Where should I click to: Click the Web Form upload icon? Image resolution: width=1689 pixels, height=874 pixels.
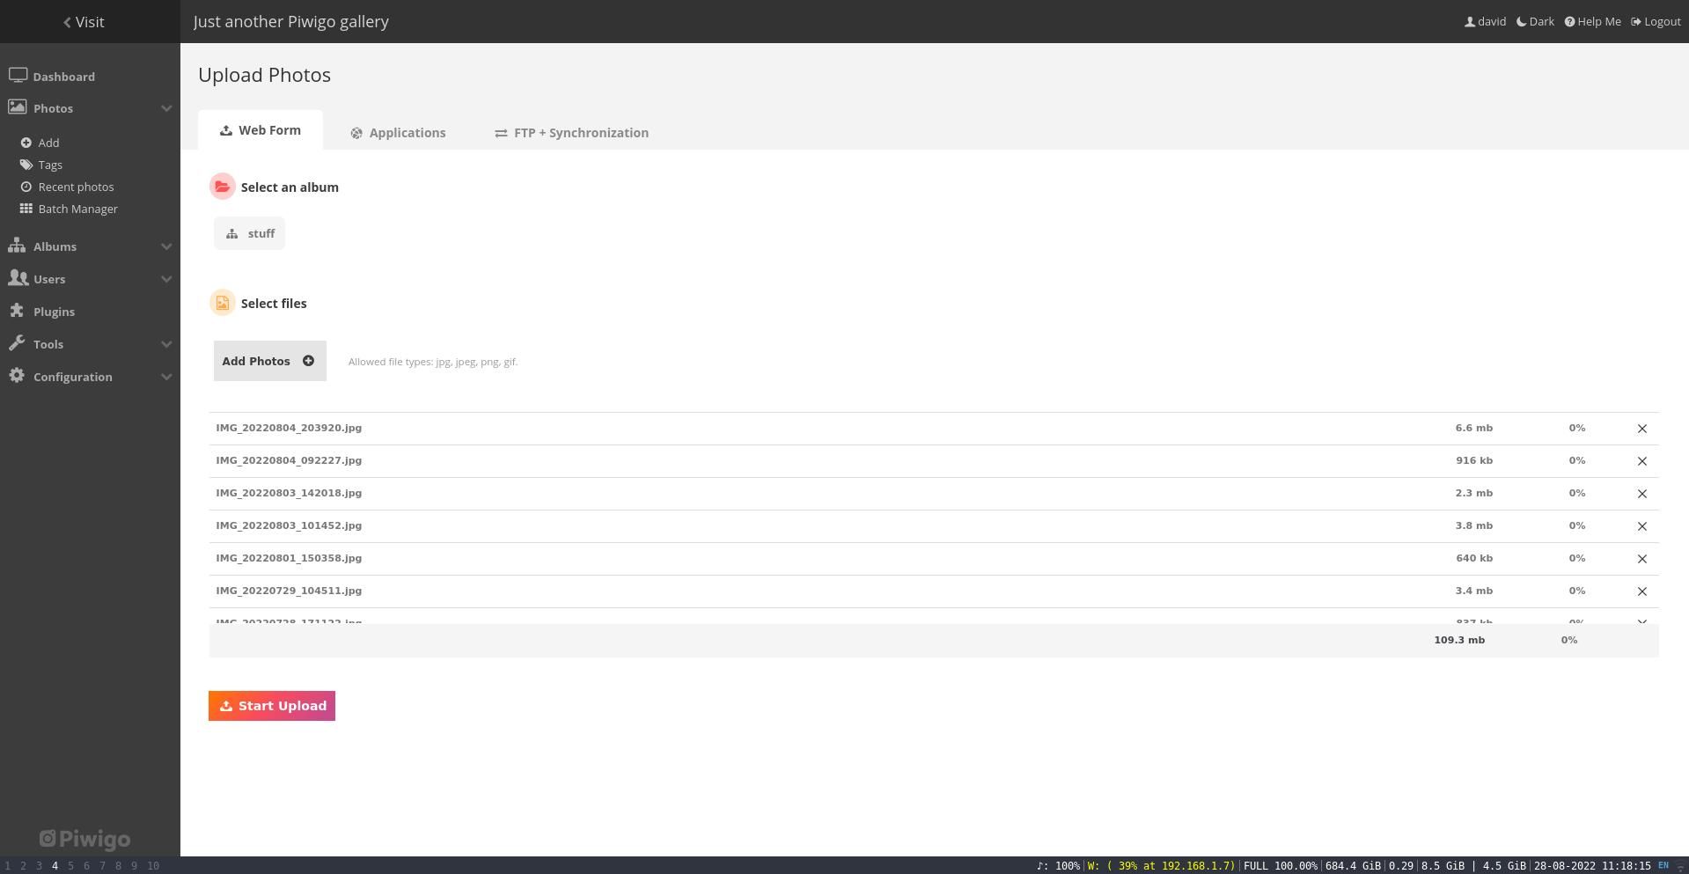[226, 130]
